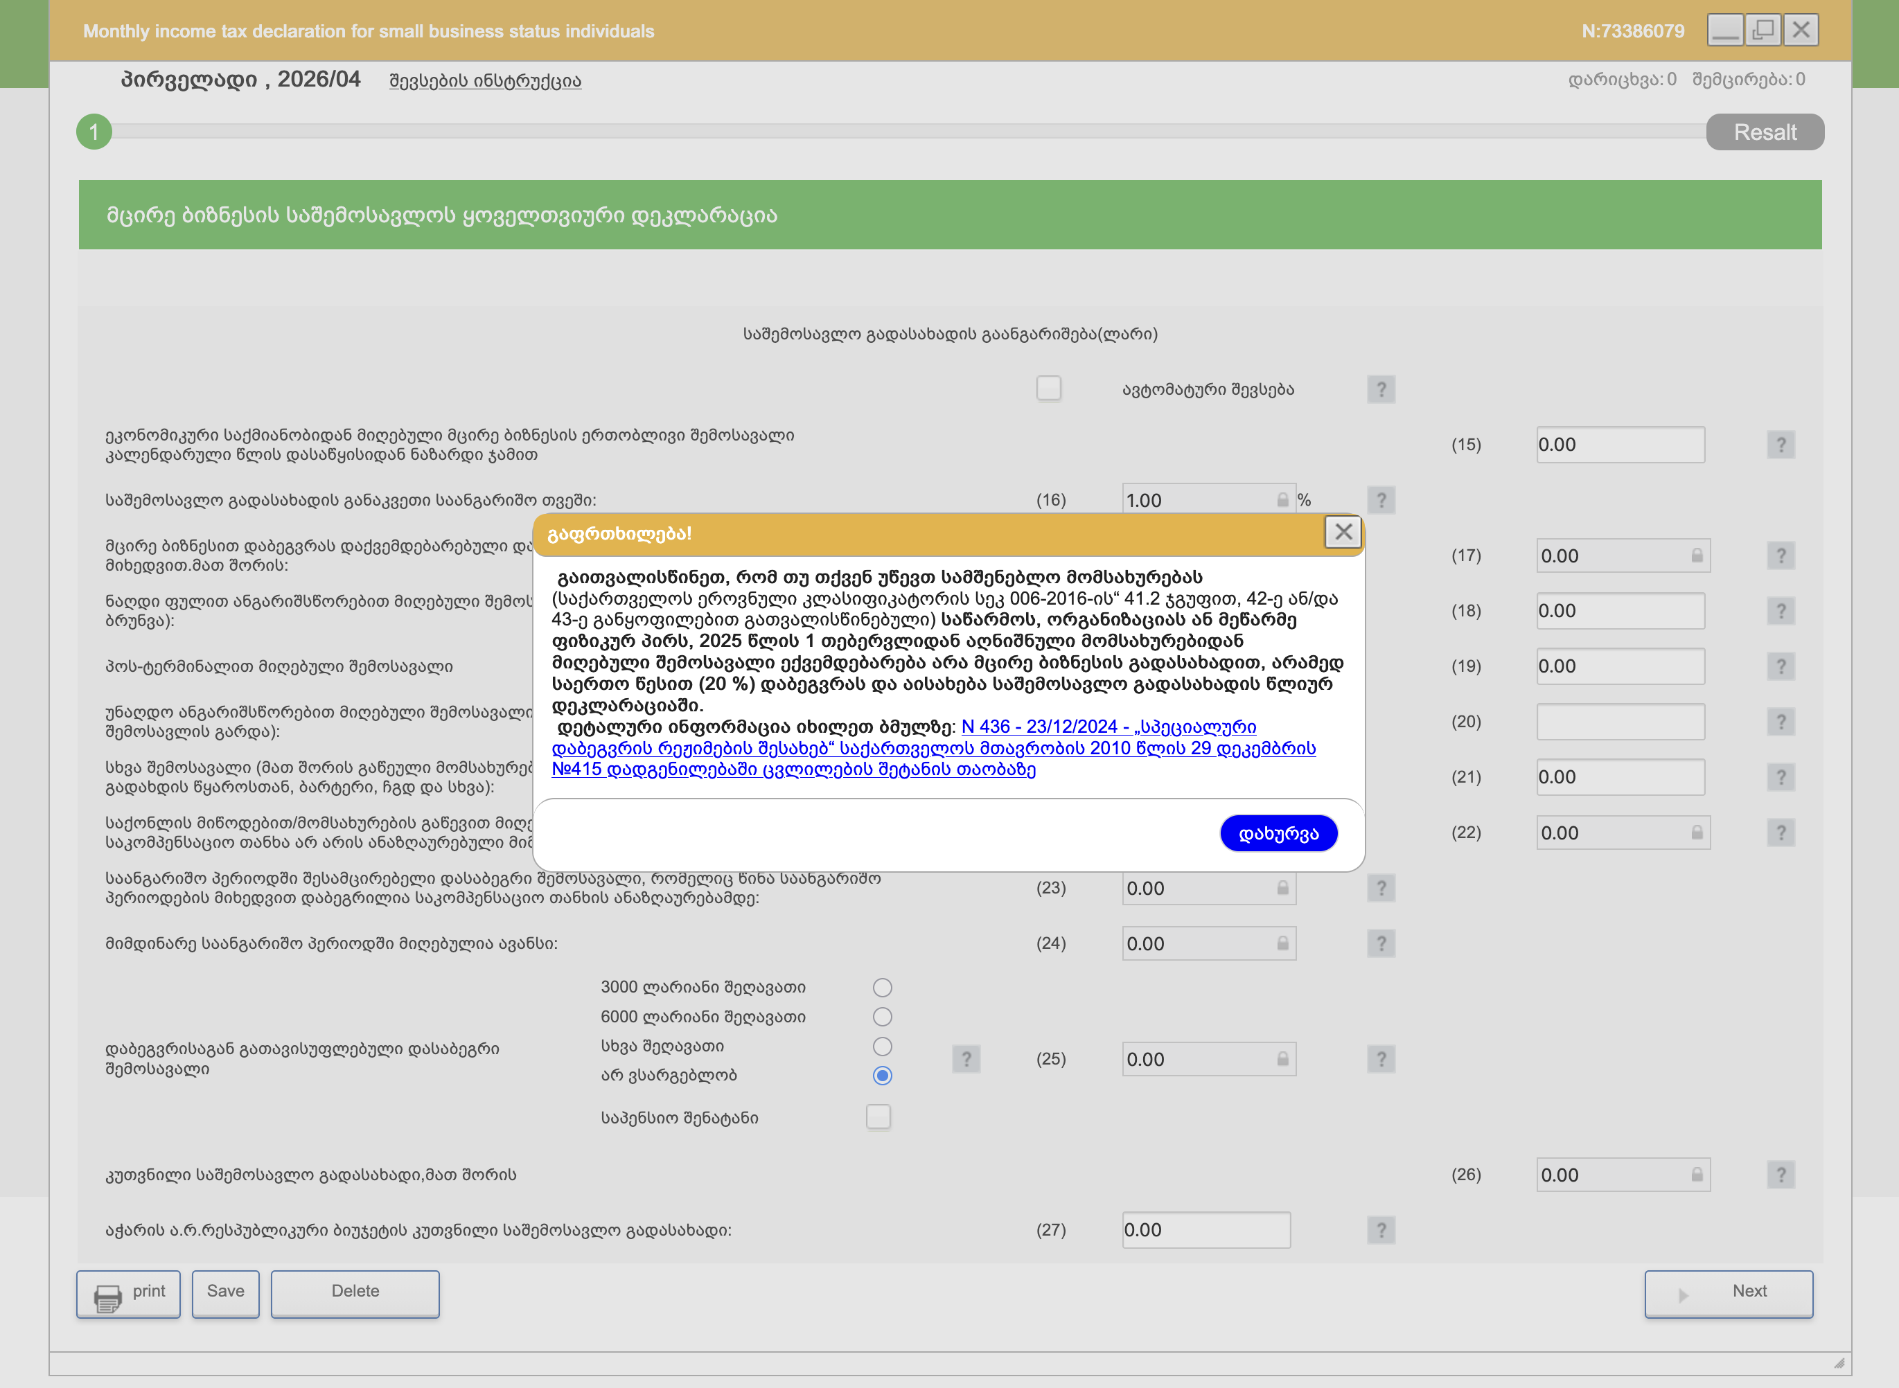Screen dimensions: 1899x1388
Task: Go to Next step
Action: pyautogui.click(x=1729, y=1294)
